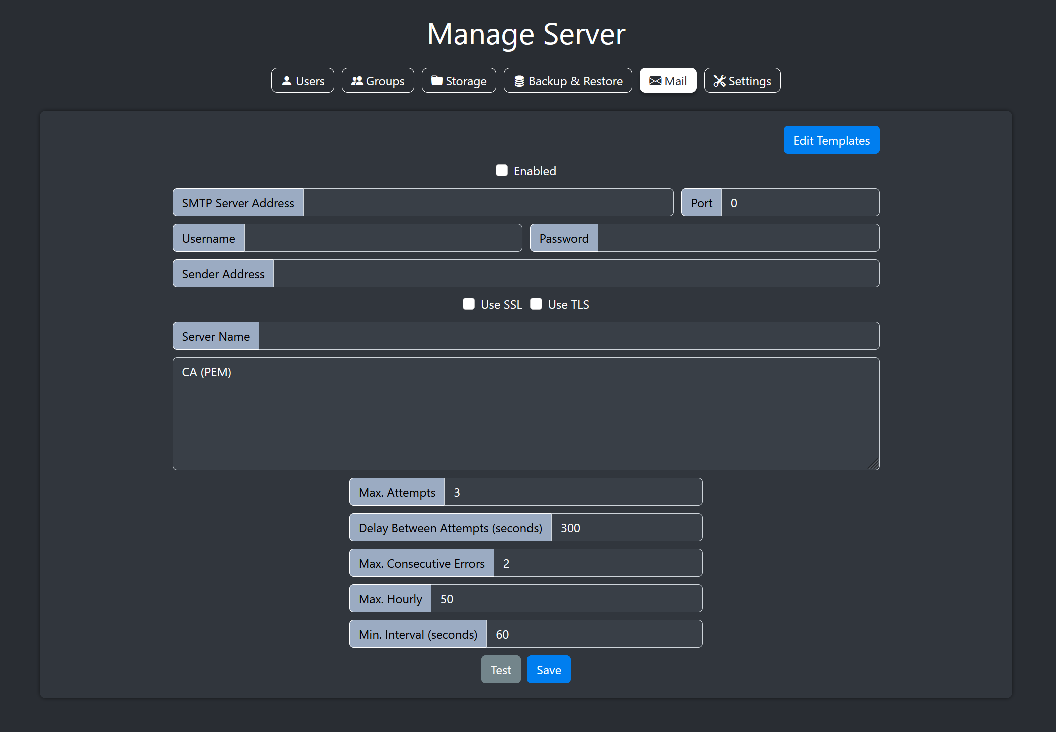The height and width of the screenshot is (732, 1056).
Task: Click the Max. Hourly field
Action: pyautogui.click(x=566, y=599)
